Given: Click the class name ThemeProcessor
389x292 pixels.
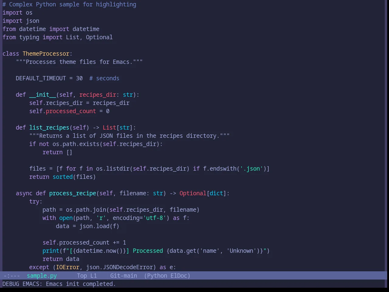Looking at the screenshot, I should click(46, 54).
